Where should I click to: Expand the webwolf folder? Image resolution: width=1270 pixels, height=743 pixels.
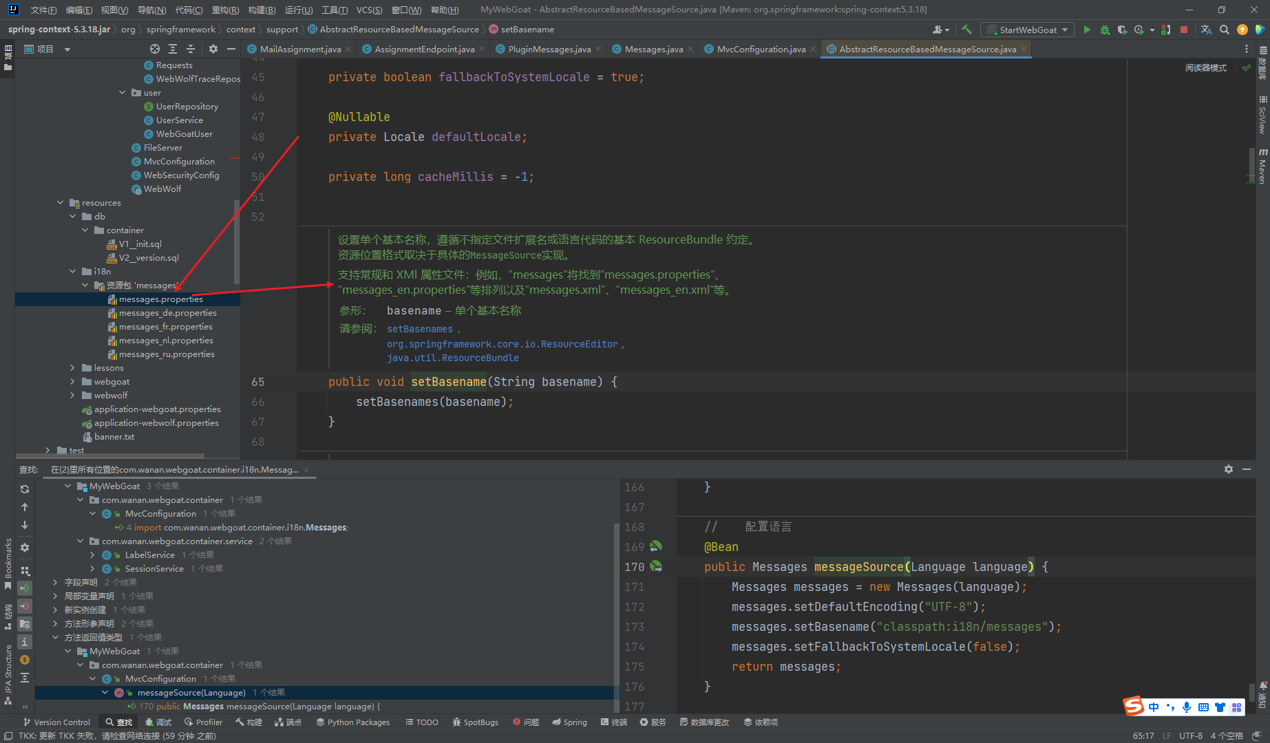(x=73, y=396)
